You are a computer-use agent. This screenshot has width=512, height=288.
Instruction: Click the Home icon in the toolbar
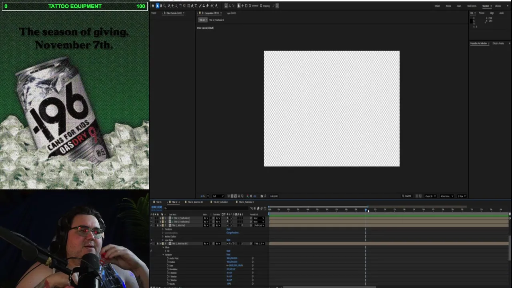click(153, 6)
